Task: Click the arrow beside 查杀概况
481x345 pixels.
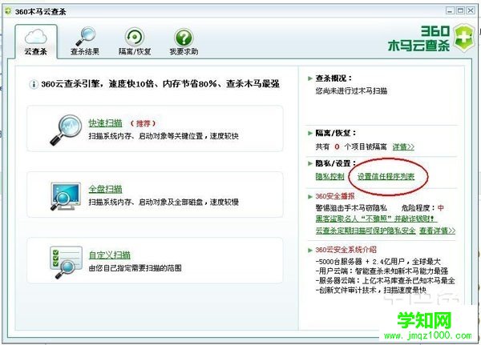Action: coord(310,78)
